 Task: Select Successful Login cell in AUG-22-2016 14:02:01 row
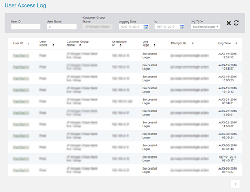150,113
